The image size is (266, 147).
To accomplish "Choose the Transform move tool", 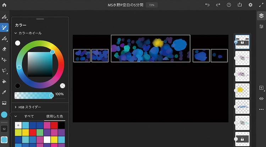I will (x=4, y=60).
